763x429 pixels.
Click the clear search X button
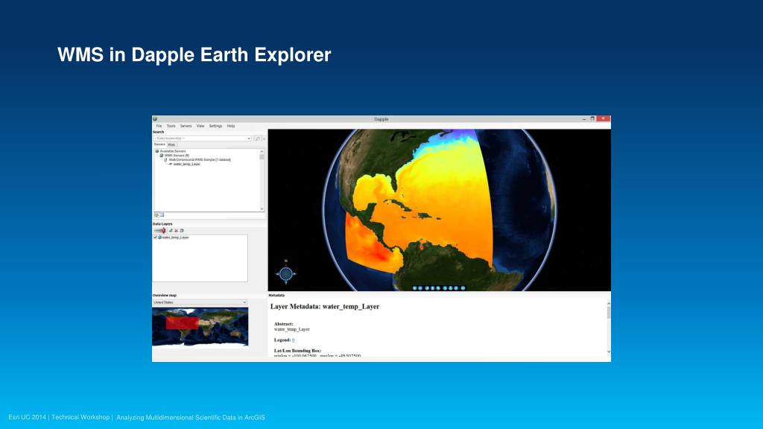[264, 139]
